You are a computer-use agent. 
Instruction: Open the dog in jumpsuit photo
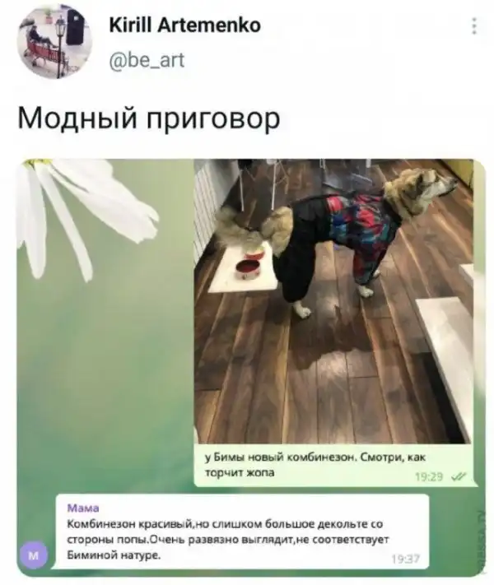[333, 301]
